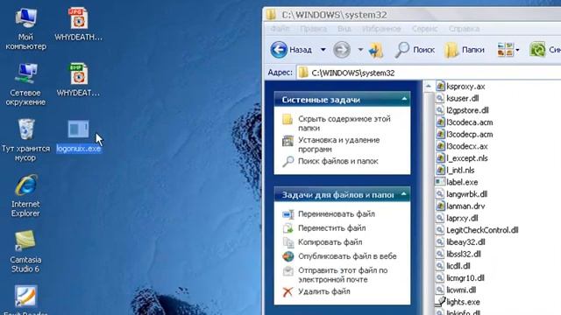
Task: Select file licwmi.dll
Action: [456, 290]
